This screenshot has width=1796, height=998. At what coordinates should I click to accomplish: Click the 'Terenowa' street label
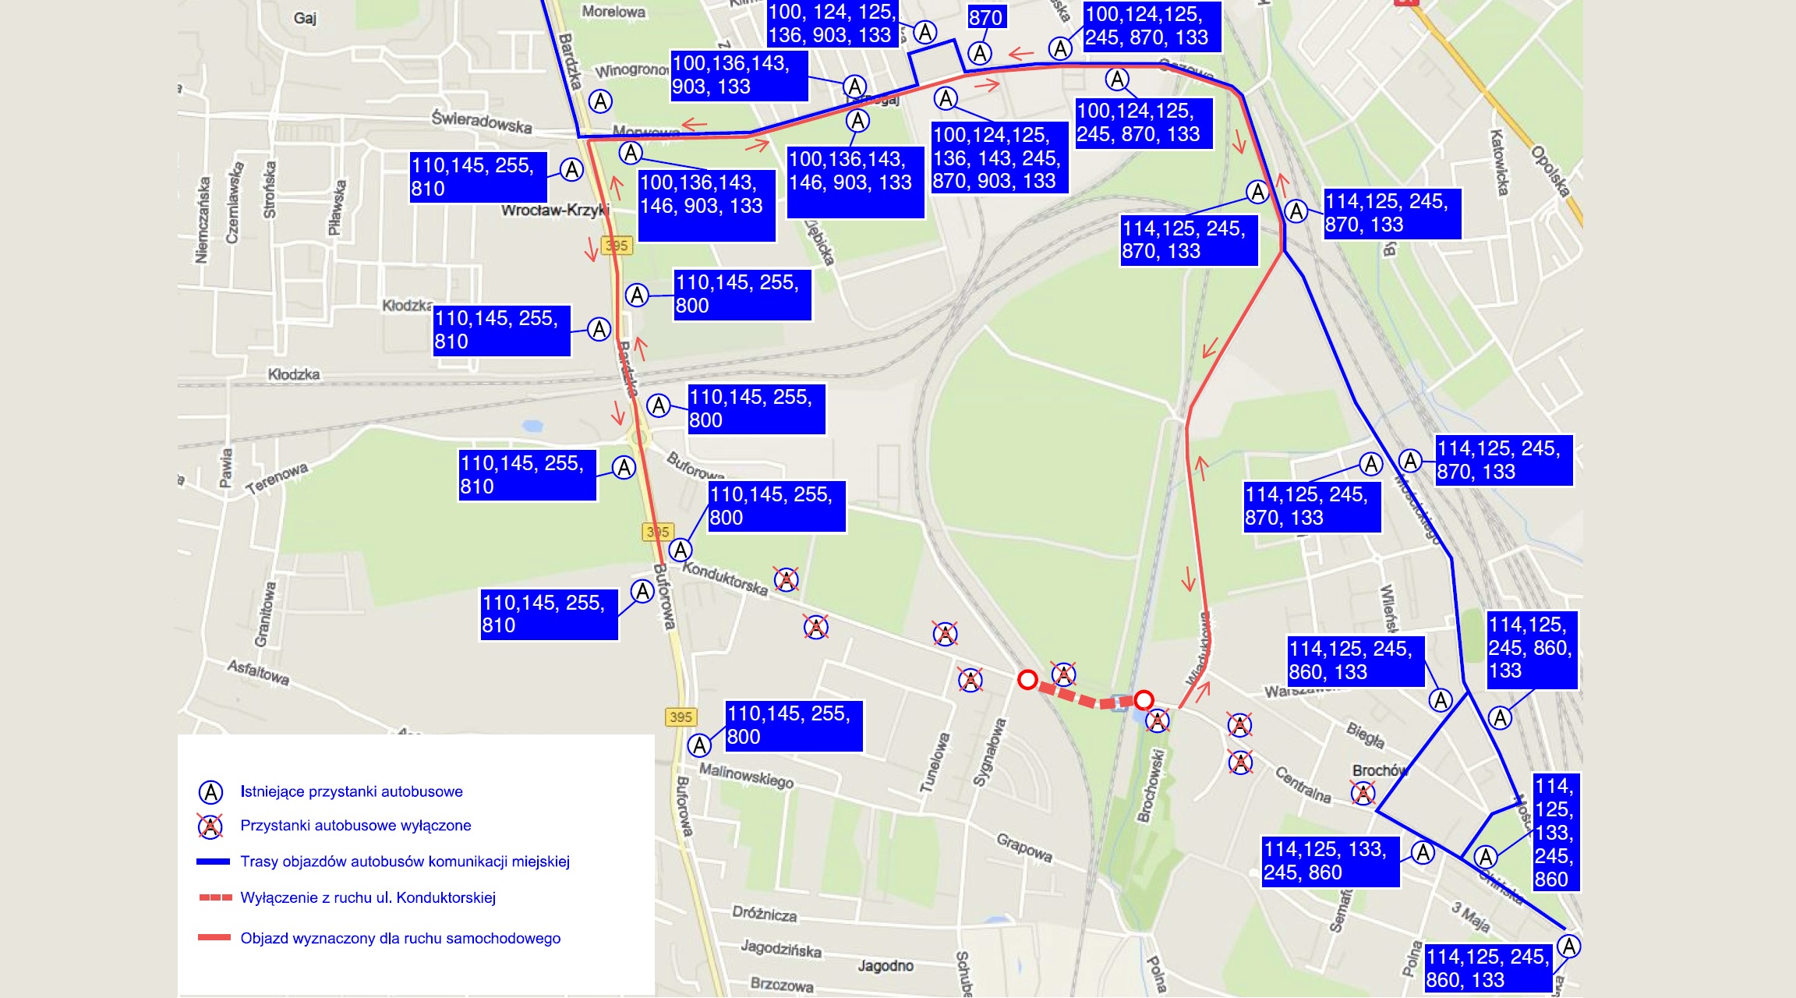pos(278,479)
